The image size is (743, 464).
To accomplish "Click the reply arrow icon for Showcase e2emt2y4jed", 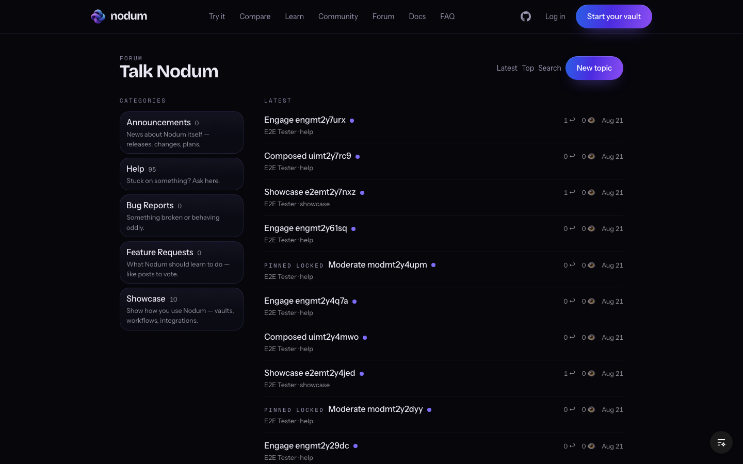I will [572, 373].
